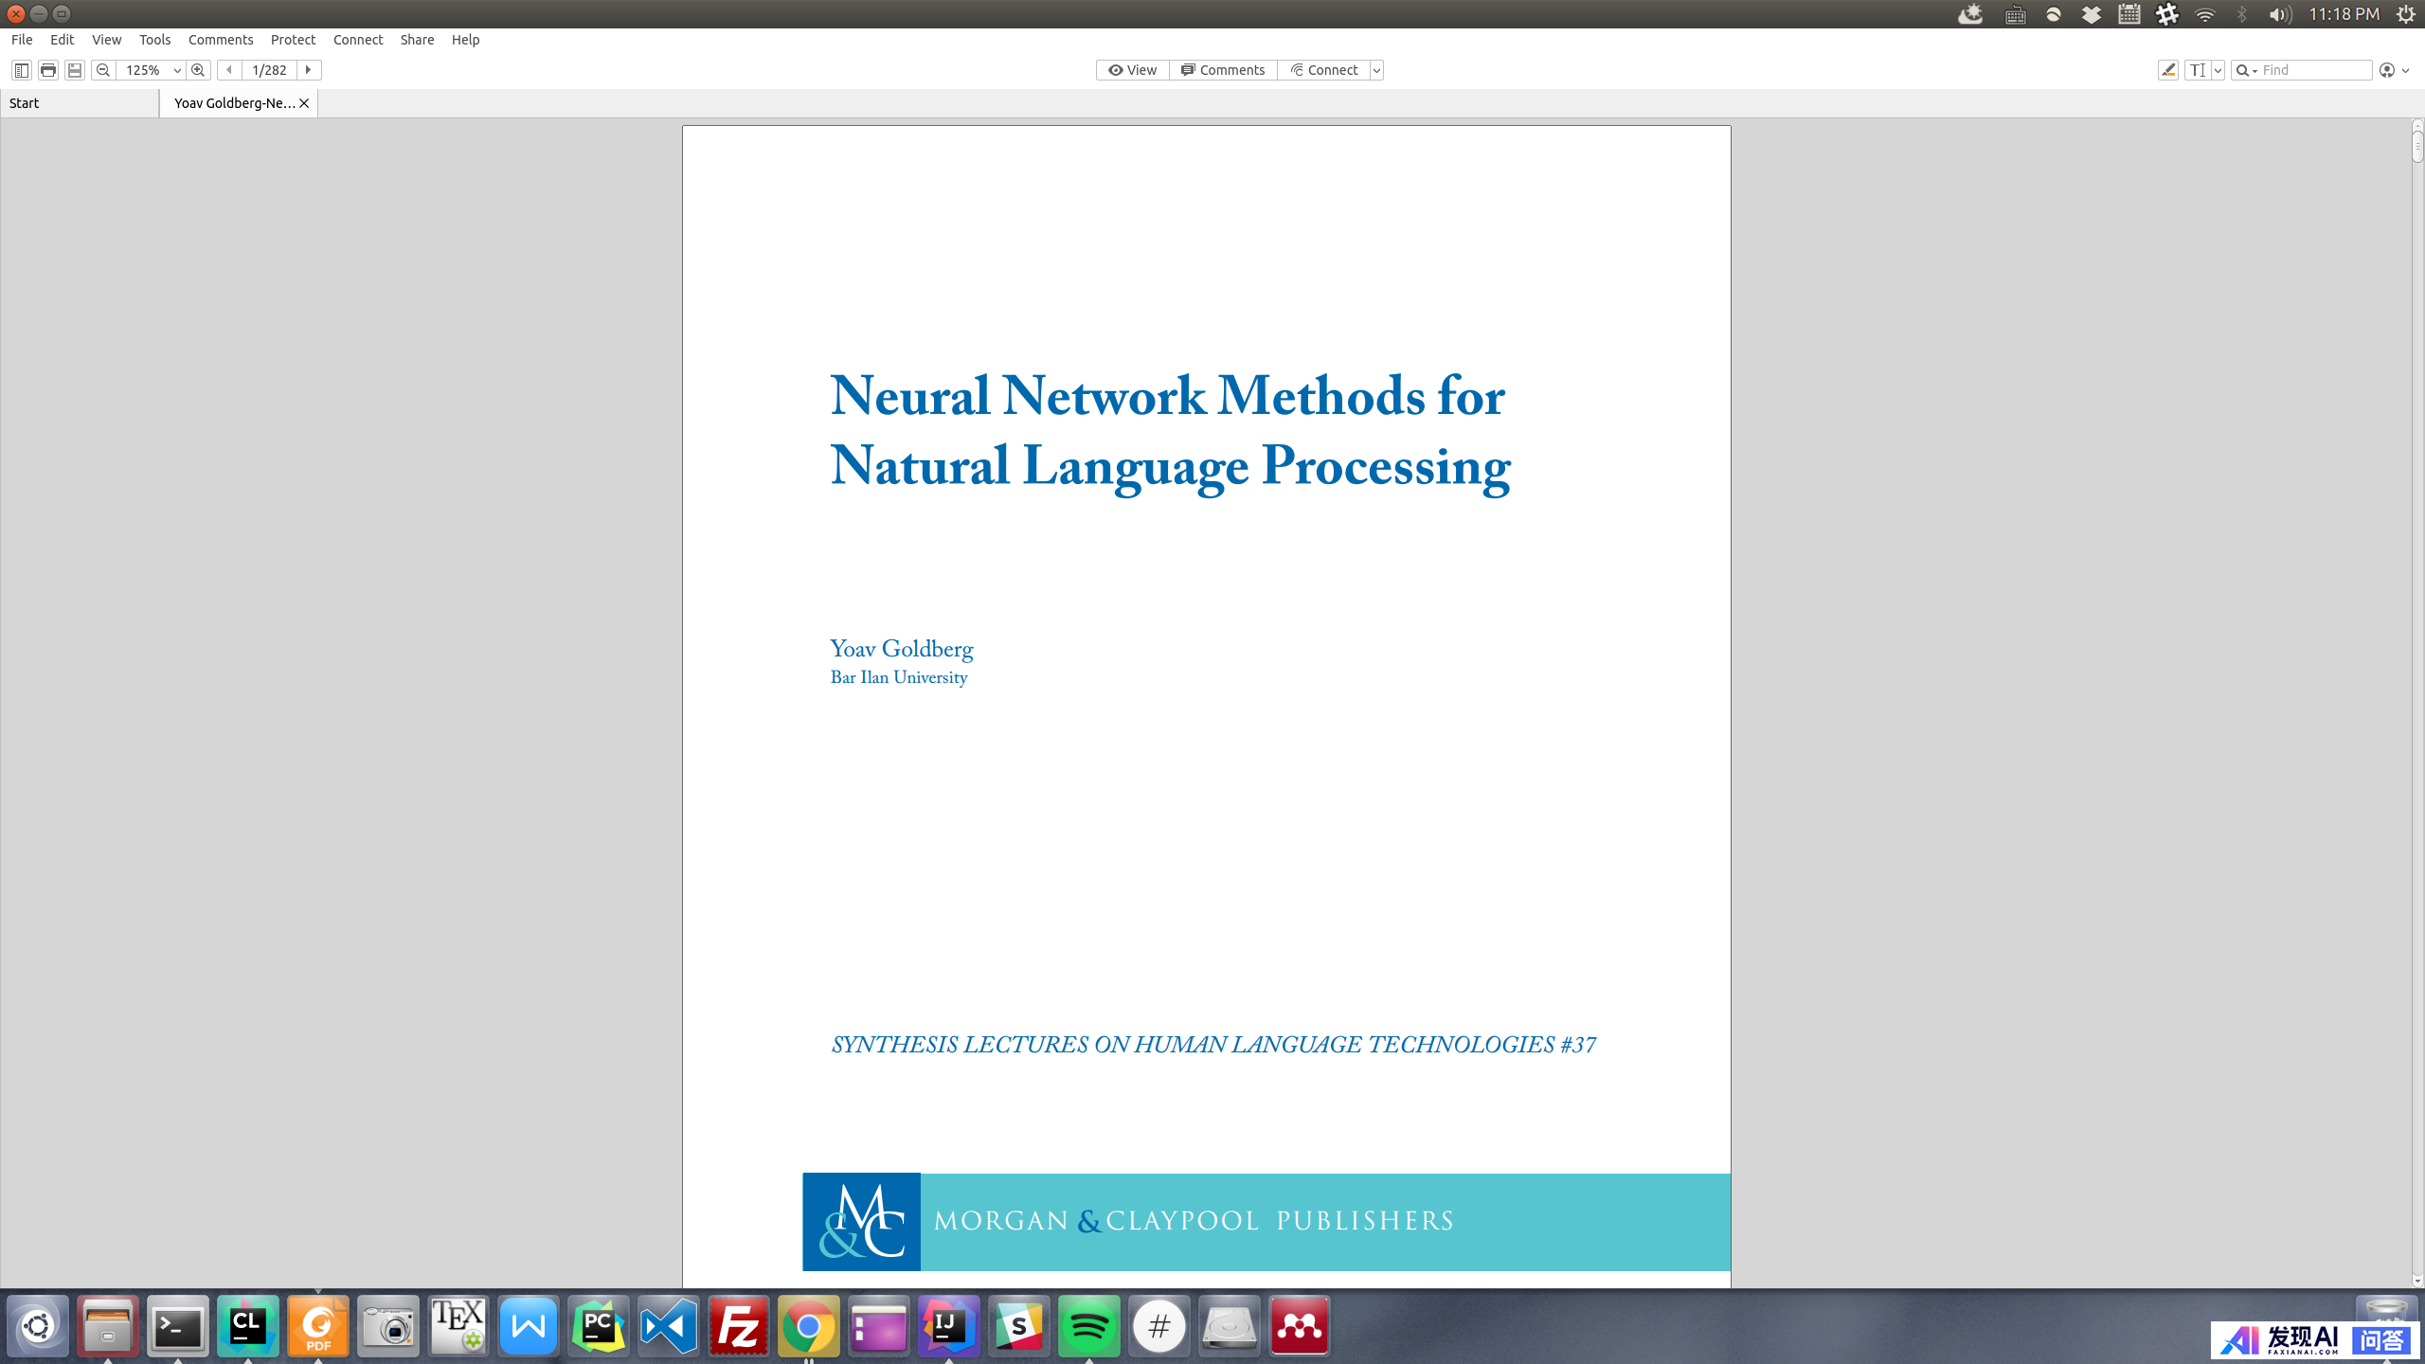Close the Yoav Goldberg document tab
This screenshot has width=2425, height=1364.
point(304,103)
